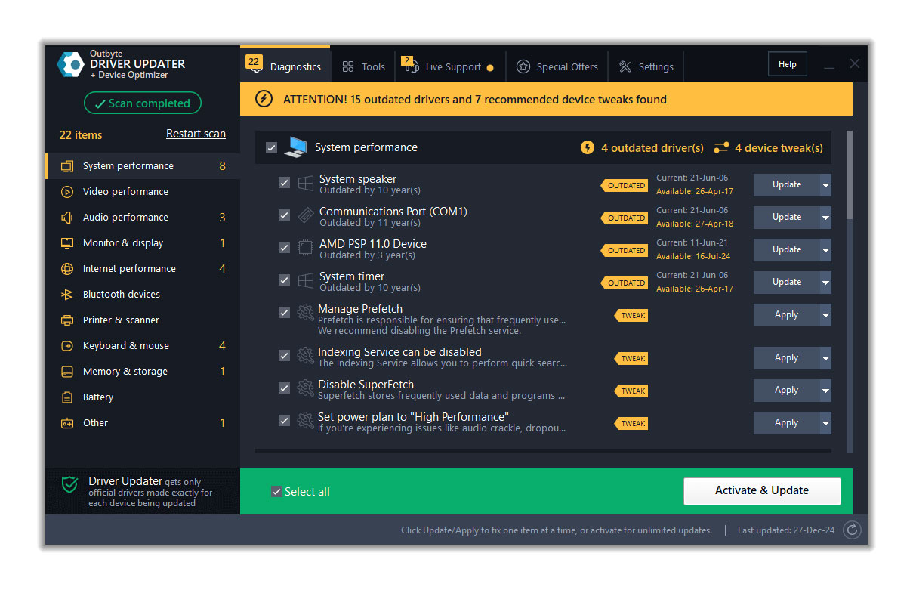The width and height of the screenshot is (913, 590).
Task: Click the Help button
Action: (x=788, y=64)
